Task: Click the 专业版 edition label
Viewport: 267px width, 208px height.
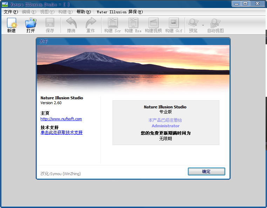Action: [x=165, y=112]
